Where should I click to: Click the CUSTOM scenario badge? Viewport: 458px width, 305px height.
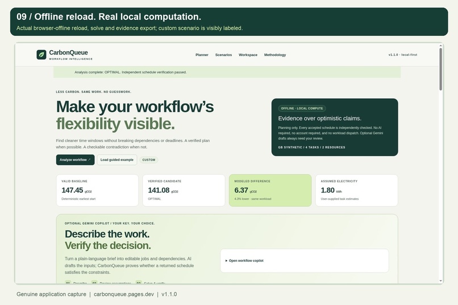(x=149, y=160)
